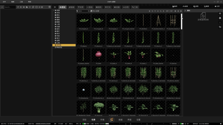Image resolution: width=223 pixels, height=125 pixels.
Task: Click the 导入资源 import button
Action: click(x=95, y=11)
